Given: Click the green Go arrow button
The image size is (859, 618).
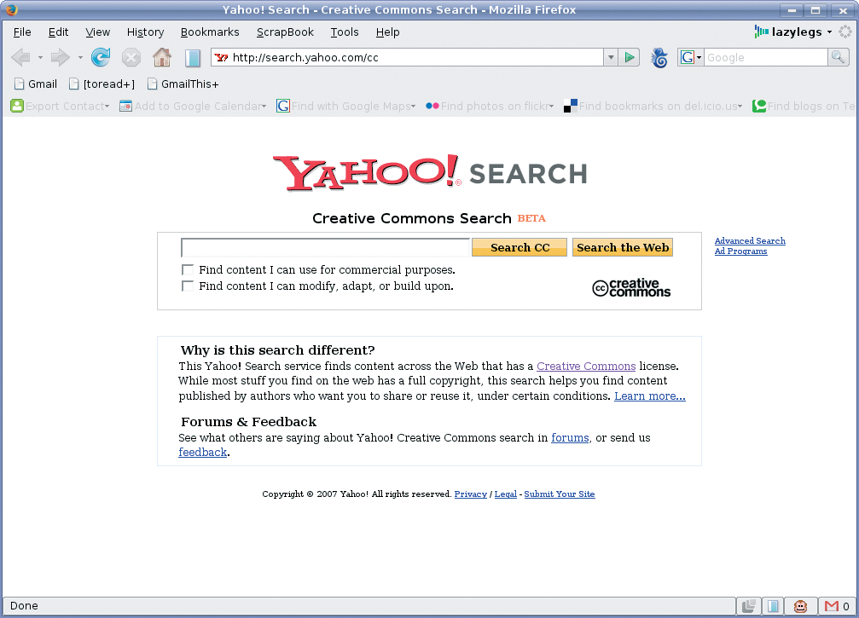Looking at the screenshot, I should click(630, 57).
